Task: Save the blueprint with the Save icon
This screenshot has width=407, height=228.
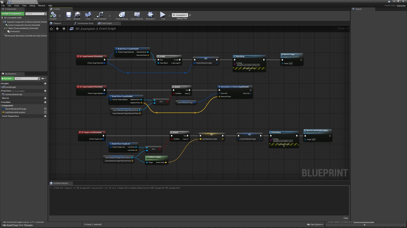Action: [x=69, y=15]
